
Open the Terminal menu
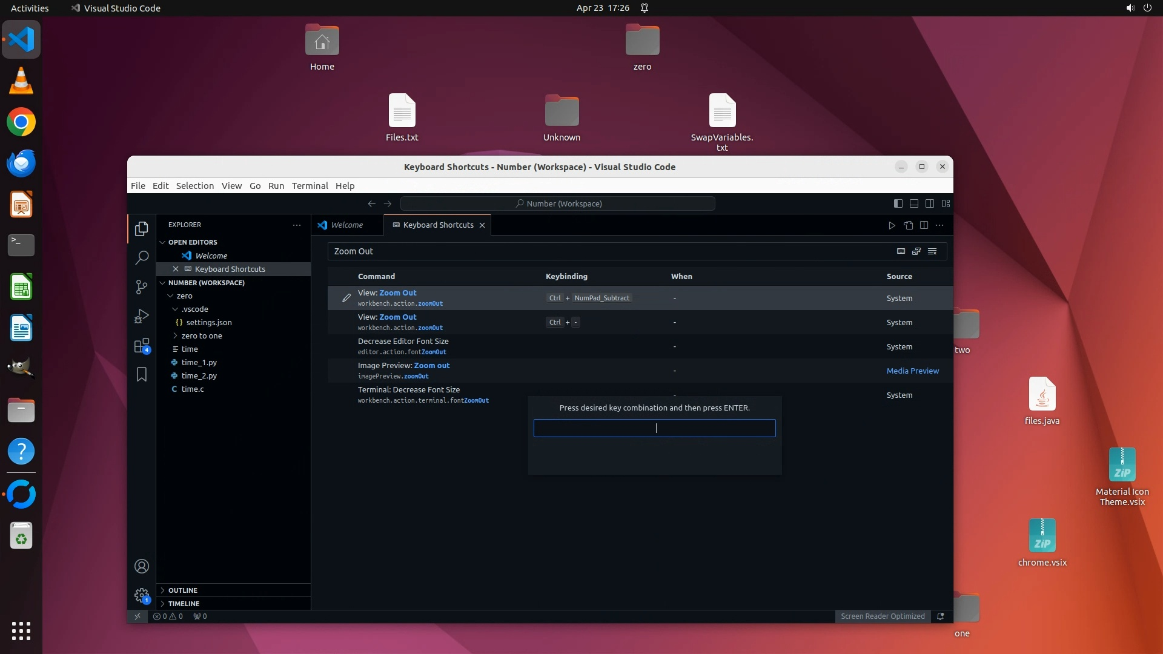(x=310, y=186)
